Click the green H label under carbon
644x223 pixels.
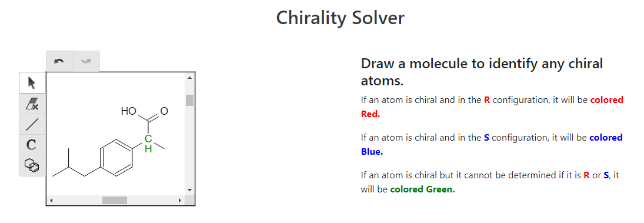point(148,149)
